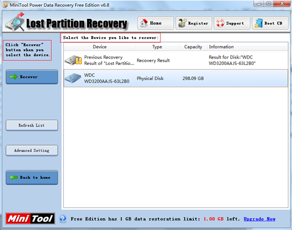Click the Information column header
The width and height of the screenshot is (292, 230).
coord(248,47)
